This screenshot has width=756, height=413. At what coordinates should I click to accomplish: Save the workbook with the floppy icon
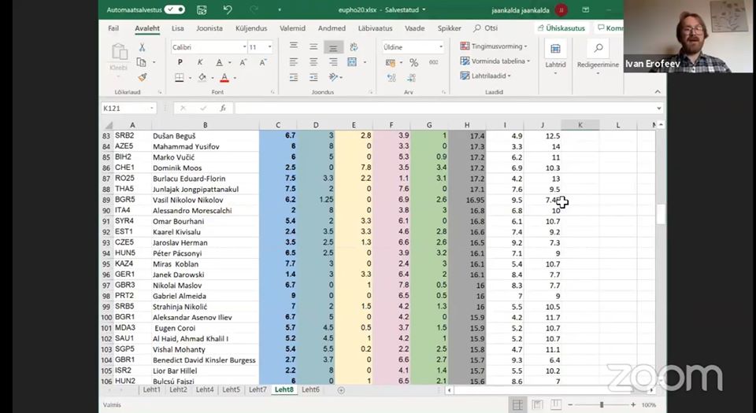pyautogui.click(x=202, y=9)
